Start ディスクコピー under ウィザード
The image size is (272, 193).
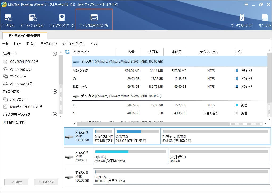(15, 77)
